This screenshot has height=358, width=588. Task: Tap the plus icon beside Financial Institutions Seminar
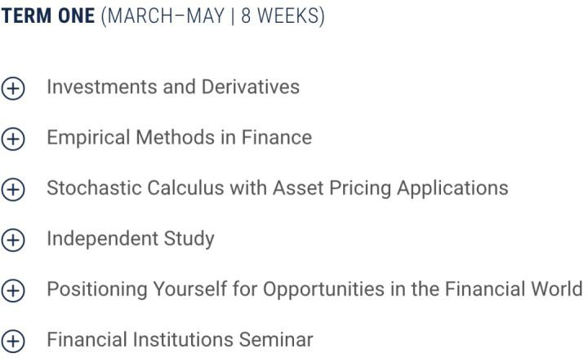pyautogui.click(x=12, y=341)
